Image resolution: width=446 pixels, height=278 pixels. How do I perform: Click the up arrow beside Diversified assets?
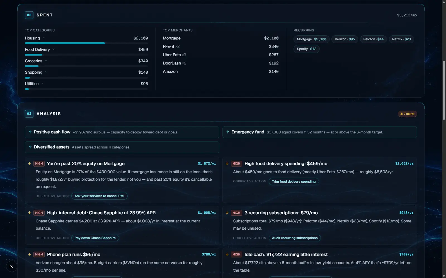tap(30, 147)
